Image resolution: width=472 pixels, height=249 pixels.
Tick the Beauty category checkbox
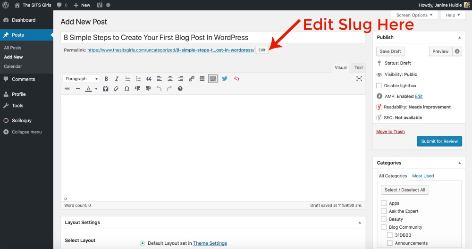point(384,219)
